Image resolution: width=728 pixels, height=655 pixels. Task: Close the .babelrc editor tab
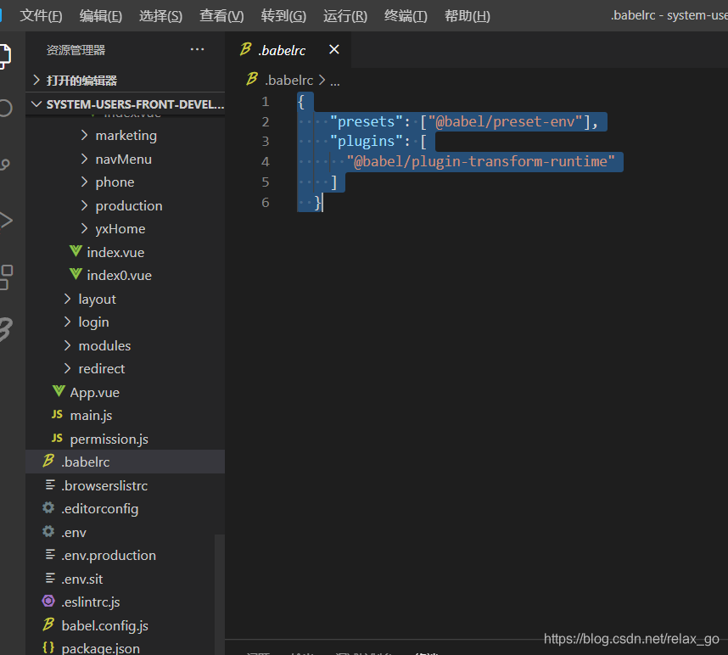coord(333,49)
